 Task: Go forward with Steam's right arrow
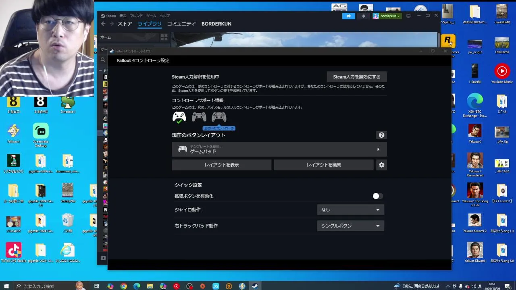click(112, 24)
